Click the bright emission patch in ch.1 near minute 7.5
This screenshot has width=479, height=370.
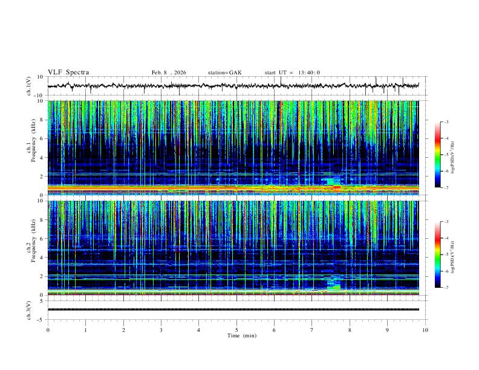point(331,182)
